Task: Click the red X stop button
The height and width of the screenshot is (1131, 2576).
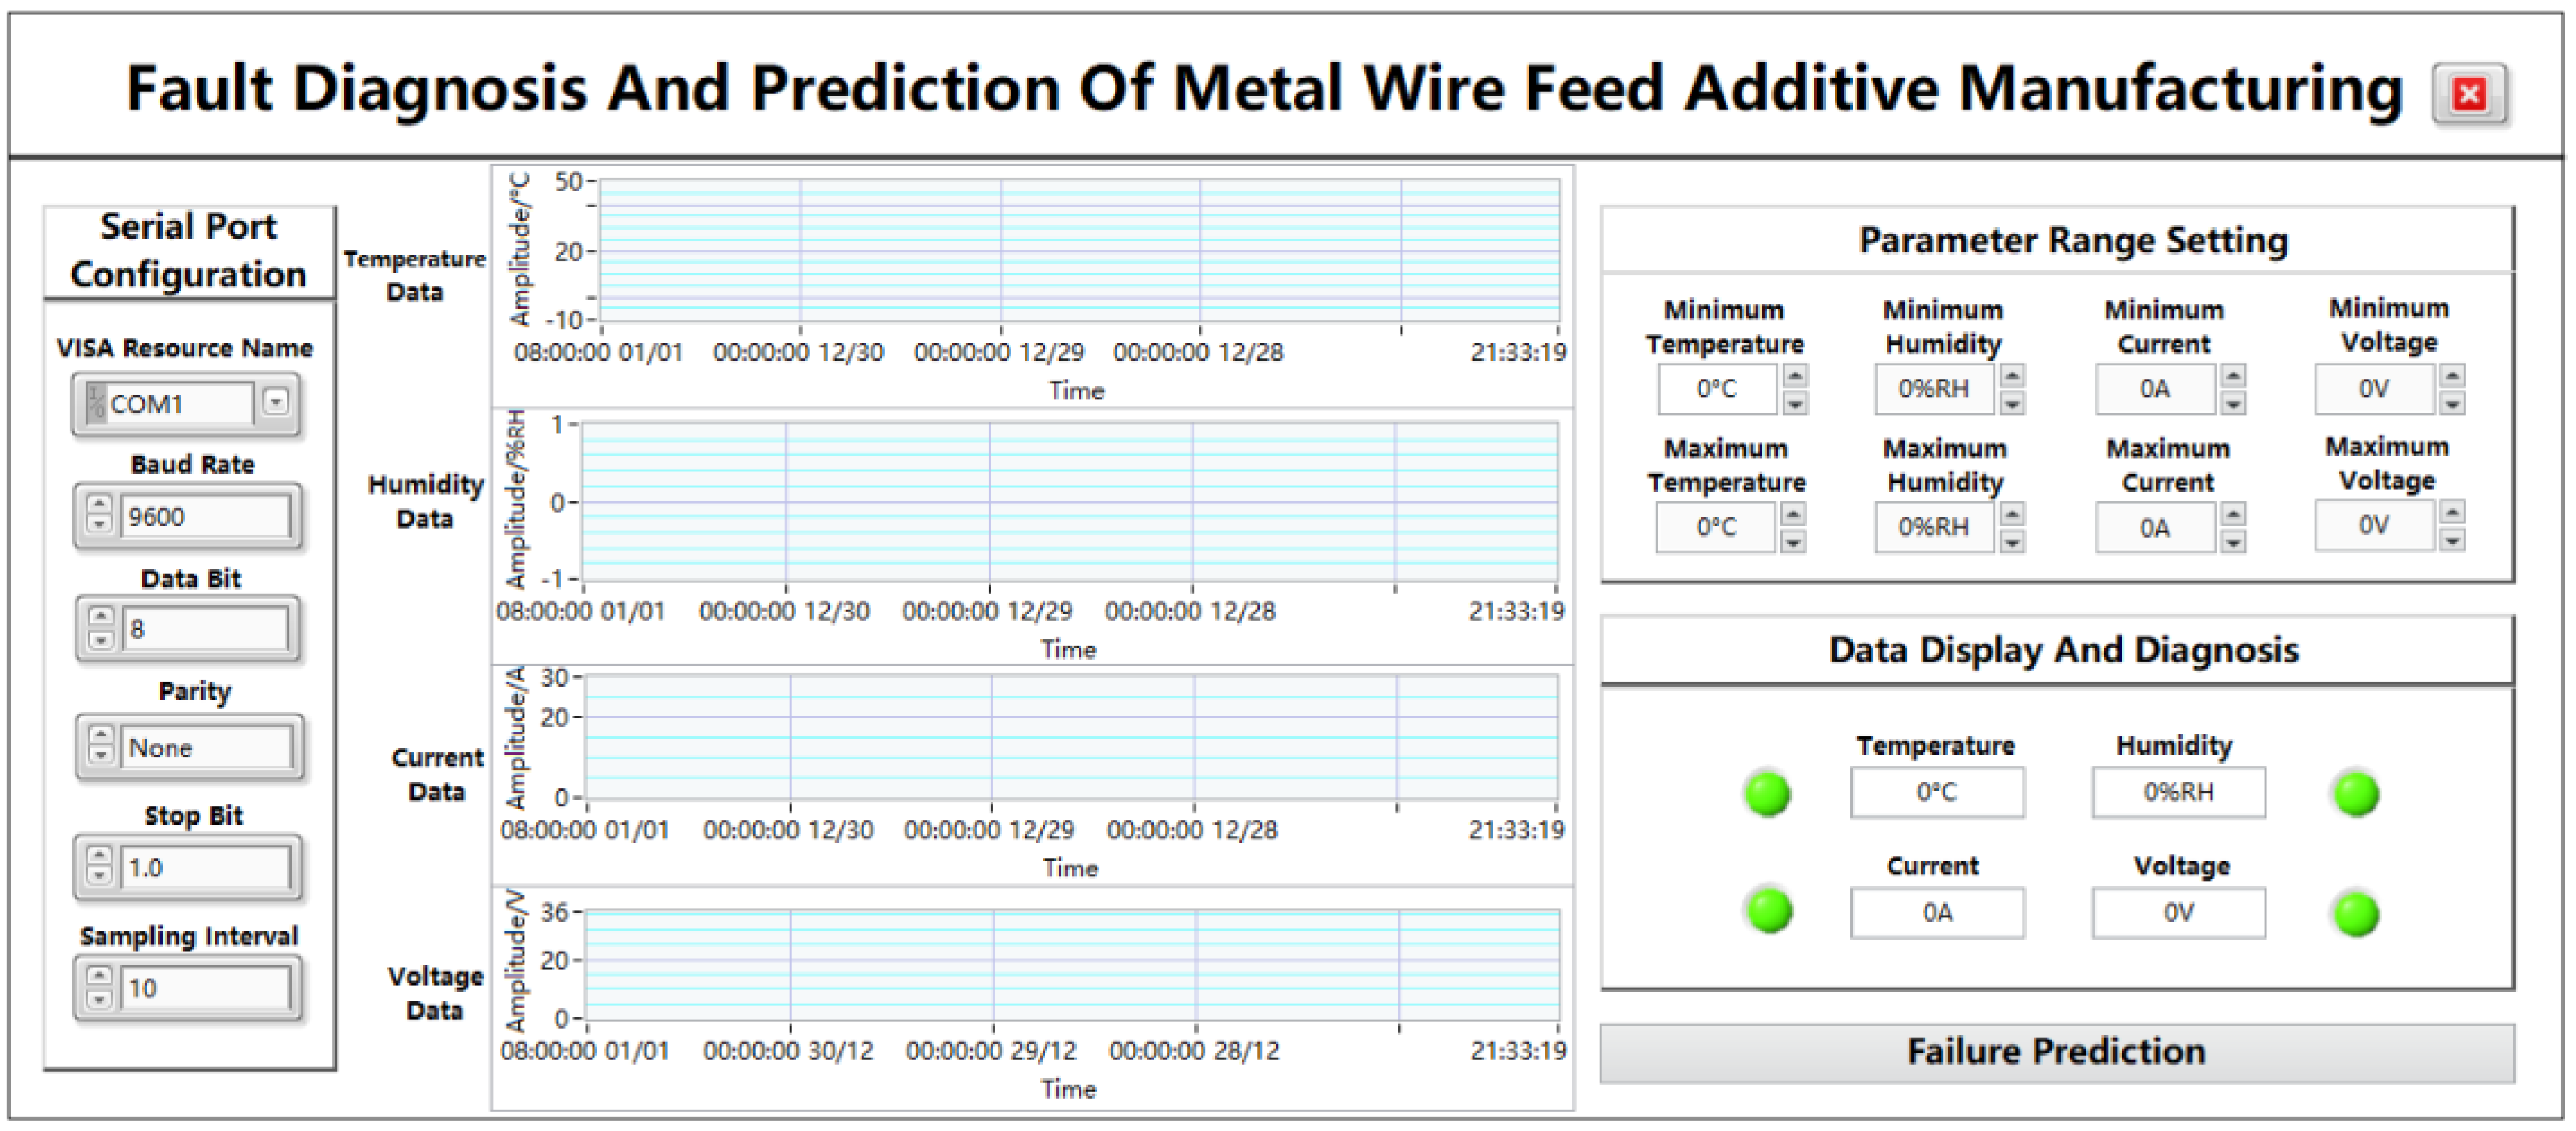Action: click(x=2468, y=95)
